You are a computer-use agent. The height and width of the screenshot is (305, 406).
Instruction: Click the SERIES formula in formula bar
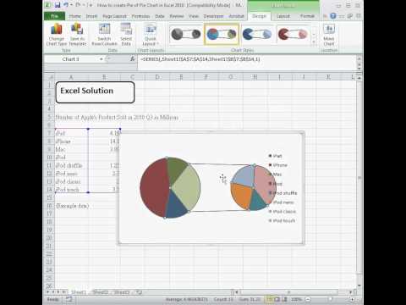[x=200, y=59]
